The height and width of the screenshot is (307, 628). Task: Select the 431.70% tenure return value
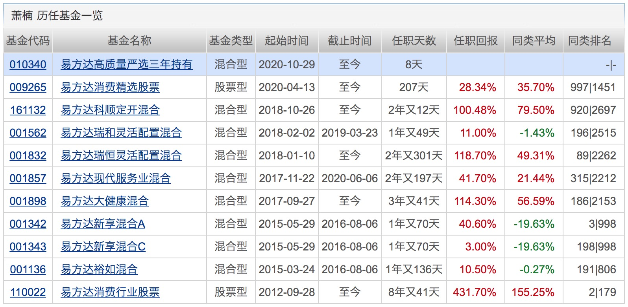click(475, 292)
